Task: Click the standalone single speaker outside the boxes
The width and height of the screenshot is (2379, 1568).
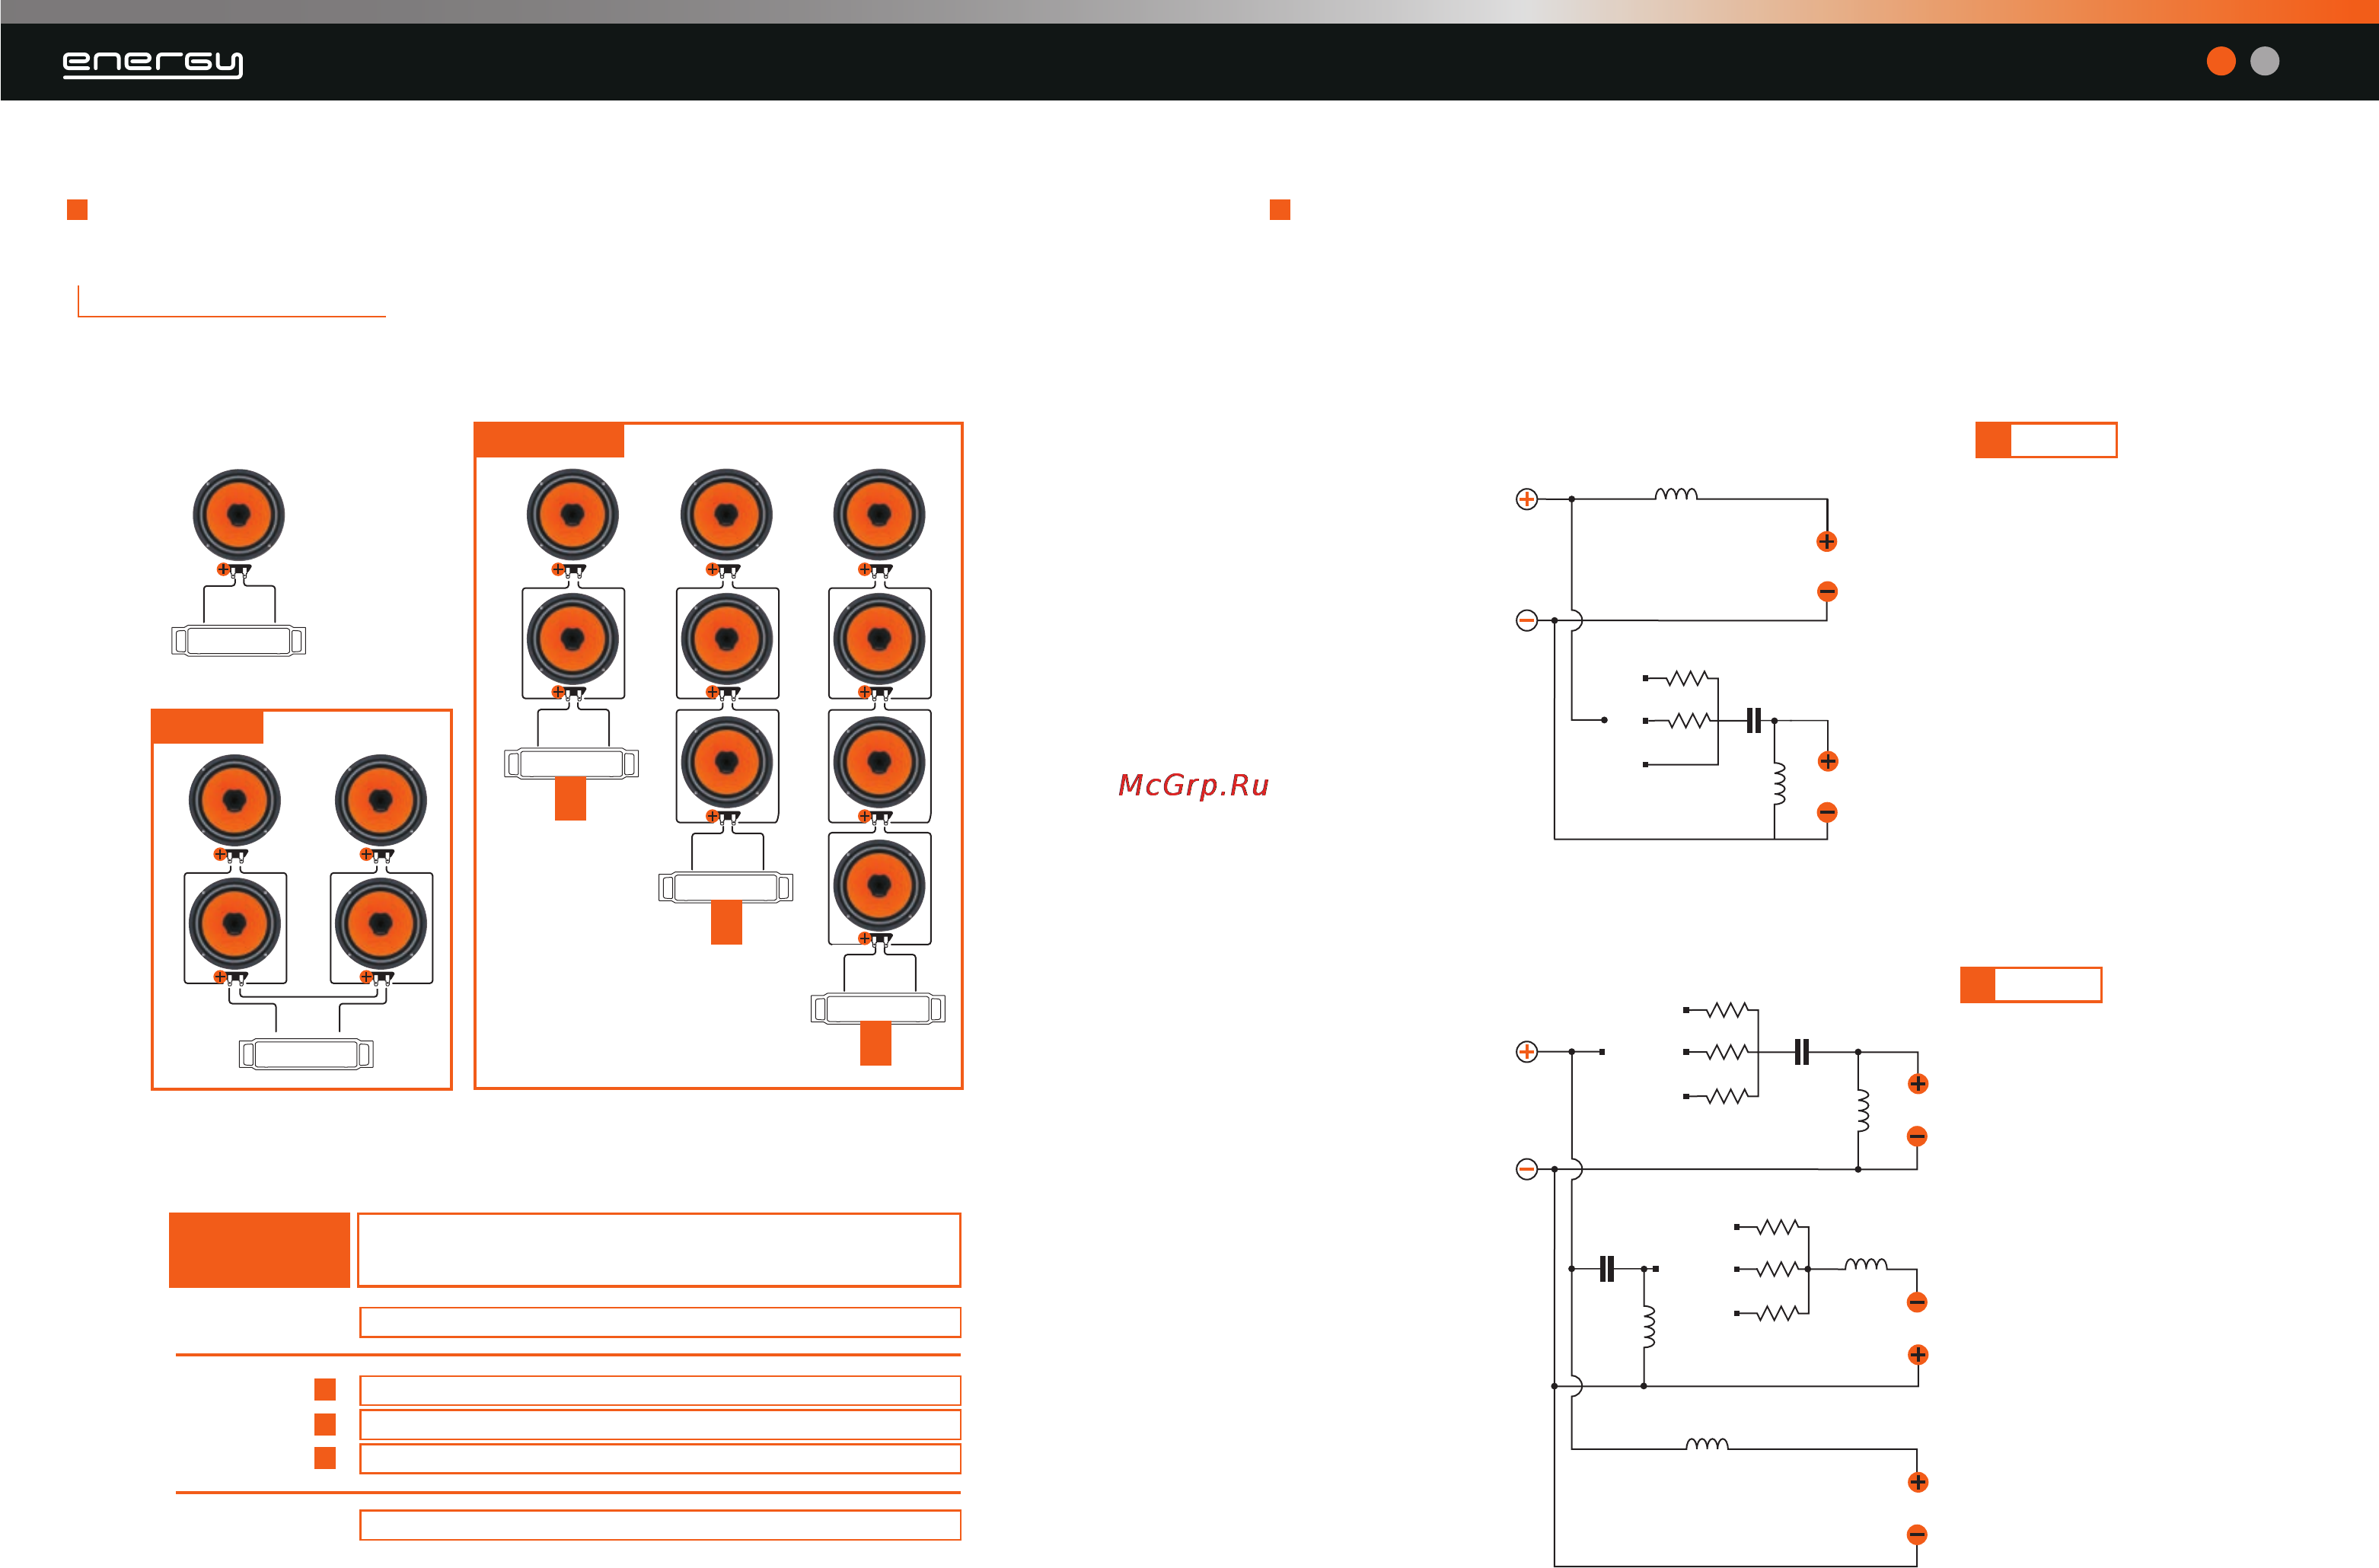Action: click(x=238, y=514)
